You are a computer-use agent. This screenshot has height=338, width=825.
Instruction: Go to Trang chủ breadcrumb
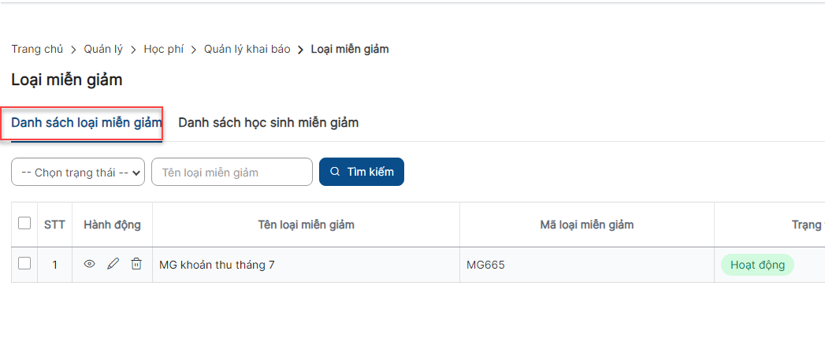[x=37, y=50]
